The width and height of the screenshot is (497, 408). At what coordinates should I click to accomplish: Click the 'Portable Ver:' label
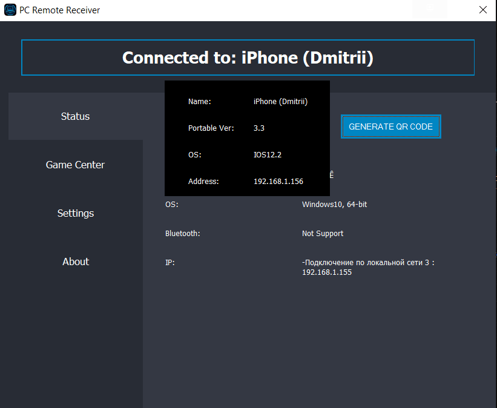(211, 128)
